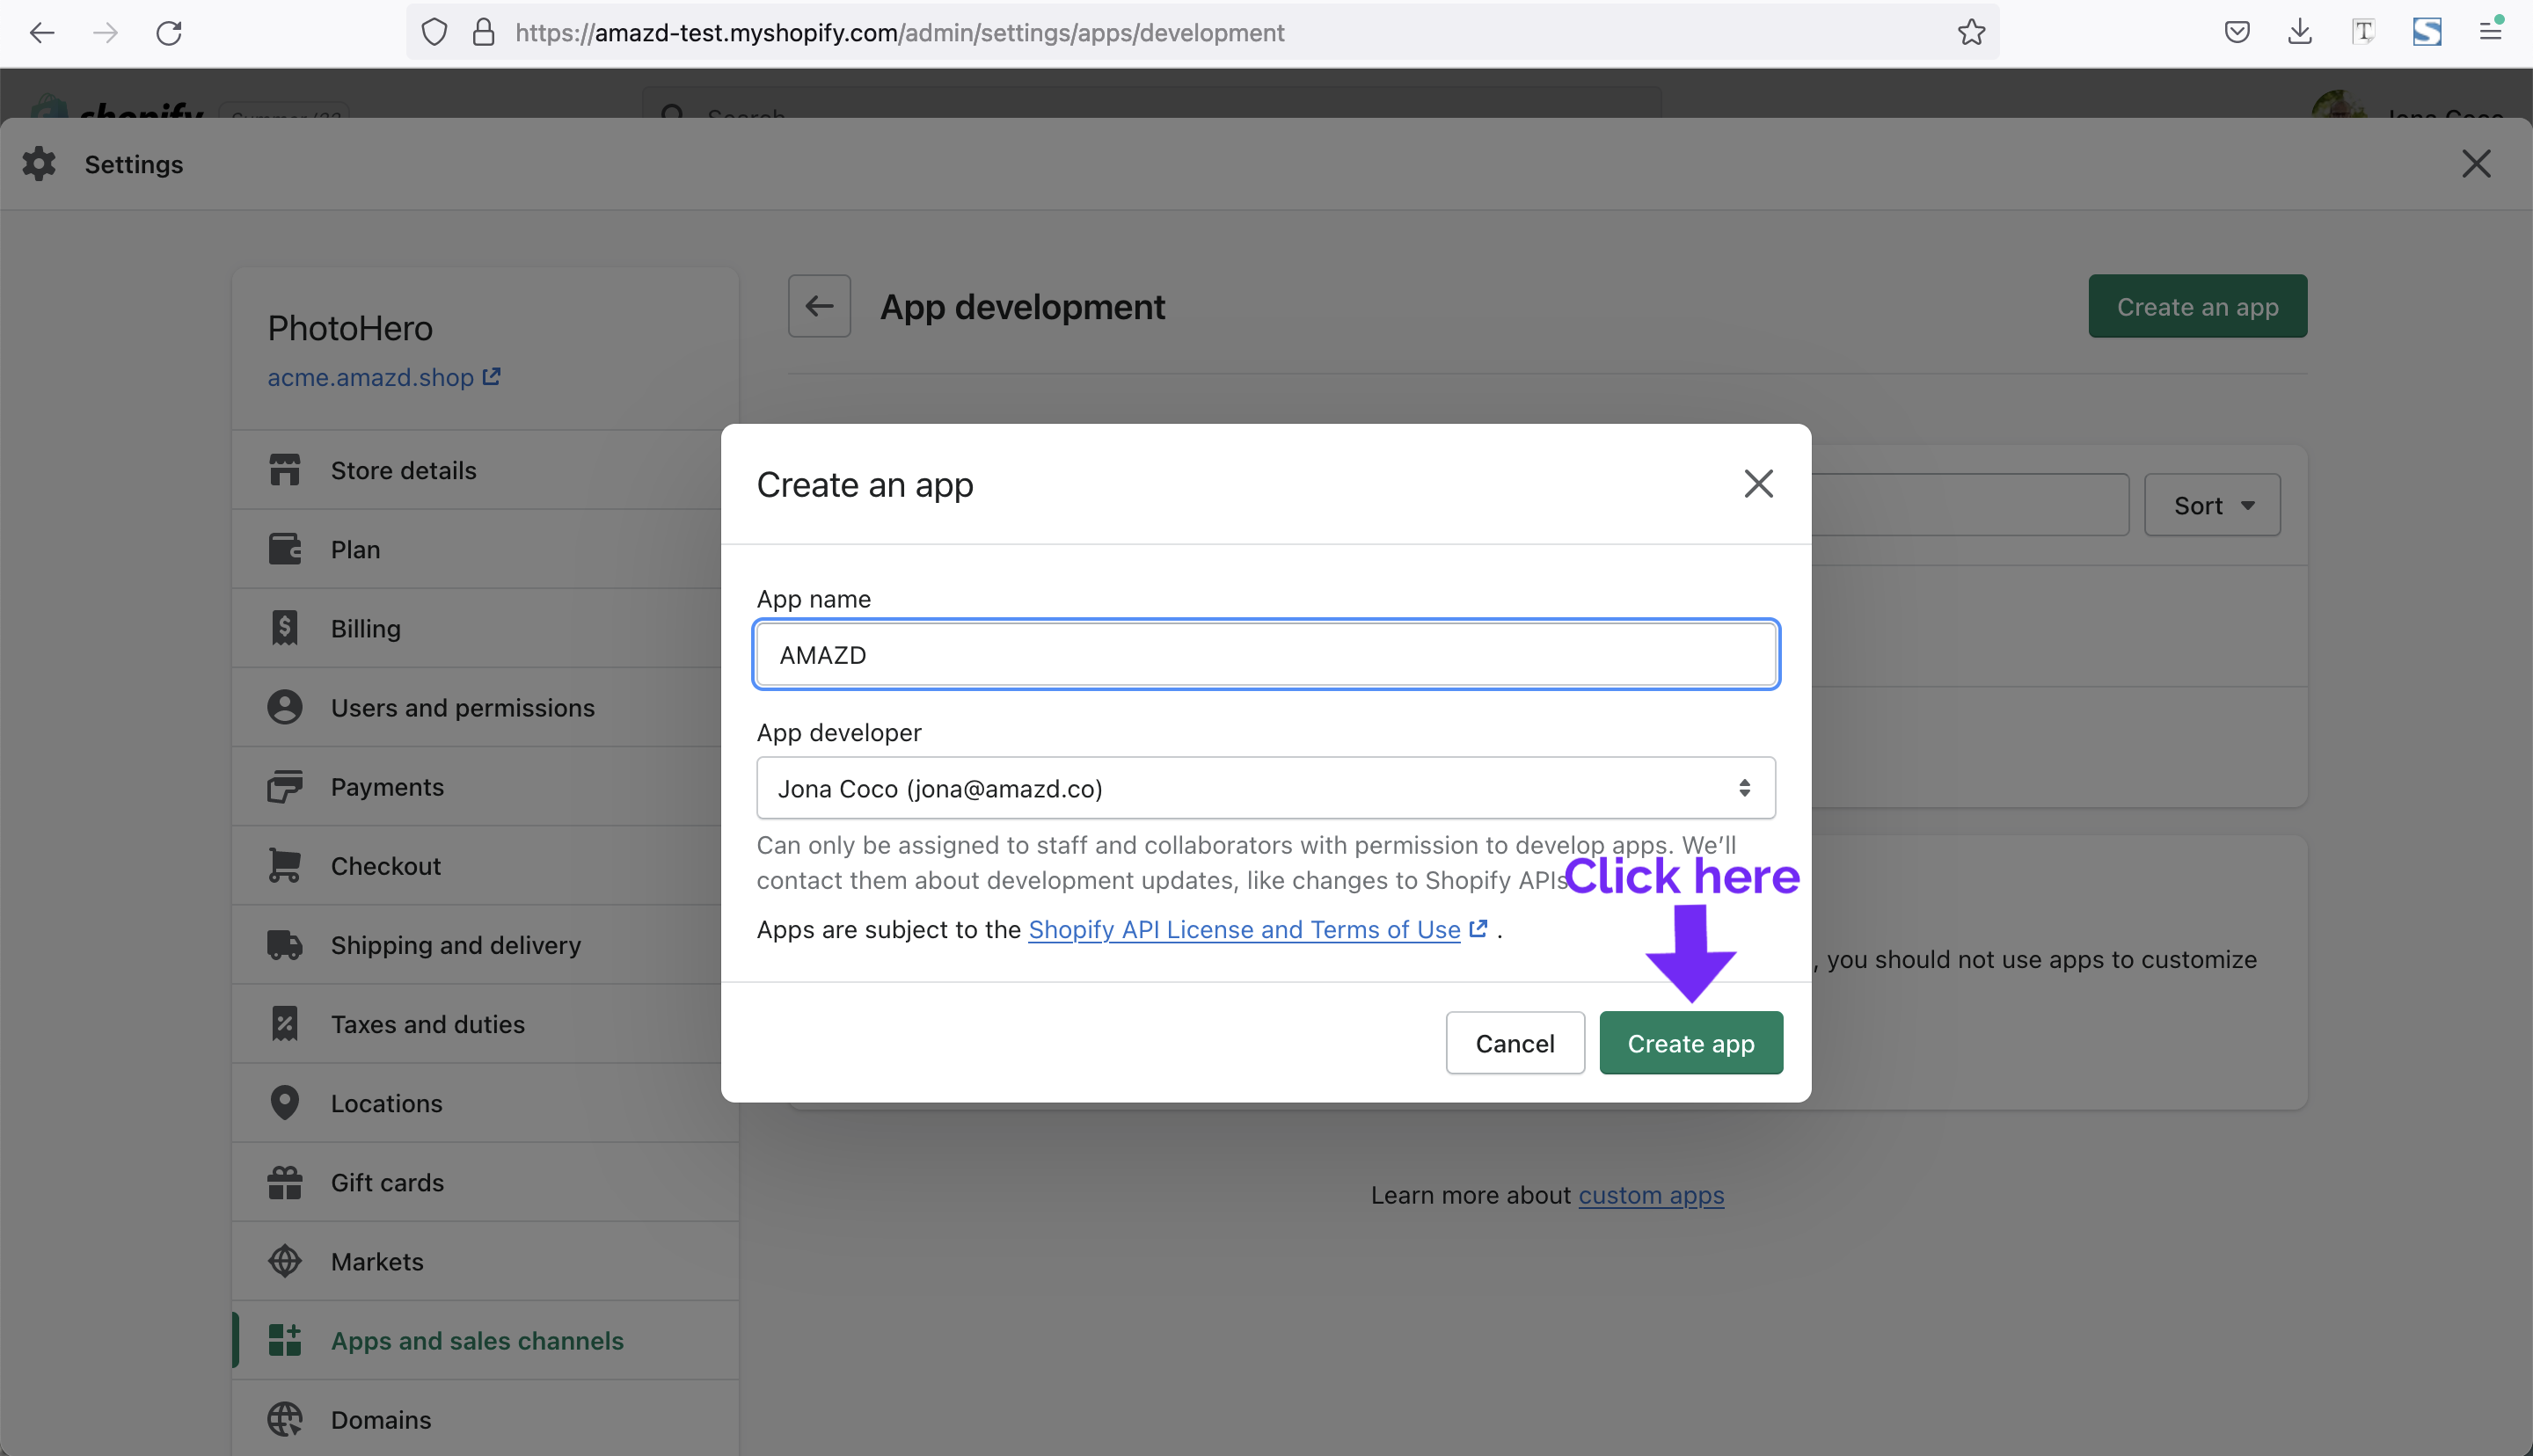The width and height of the screenshot is (2533, 1456).
Task: Click the browser back arrow
Action: (x=42, y=33)
